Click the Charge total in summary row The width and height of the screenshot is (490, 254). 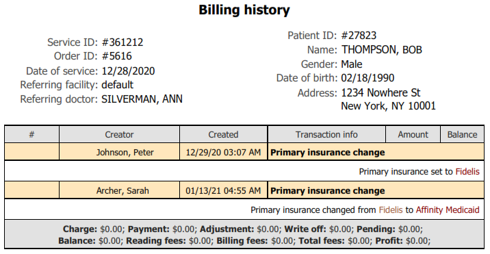click(x=92, y=229)
